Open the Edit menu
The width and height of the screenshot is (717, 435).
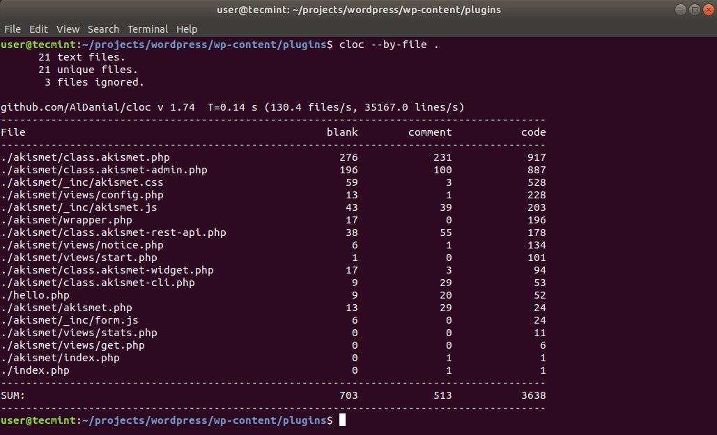coord(38,29)
